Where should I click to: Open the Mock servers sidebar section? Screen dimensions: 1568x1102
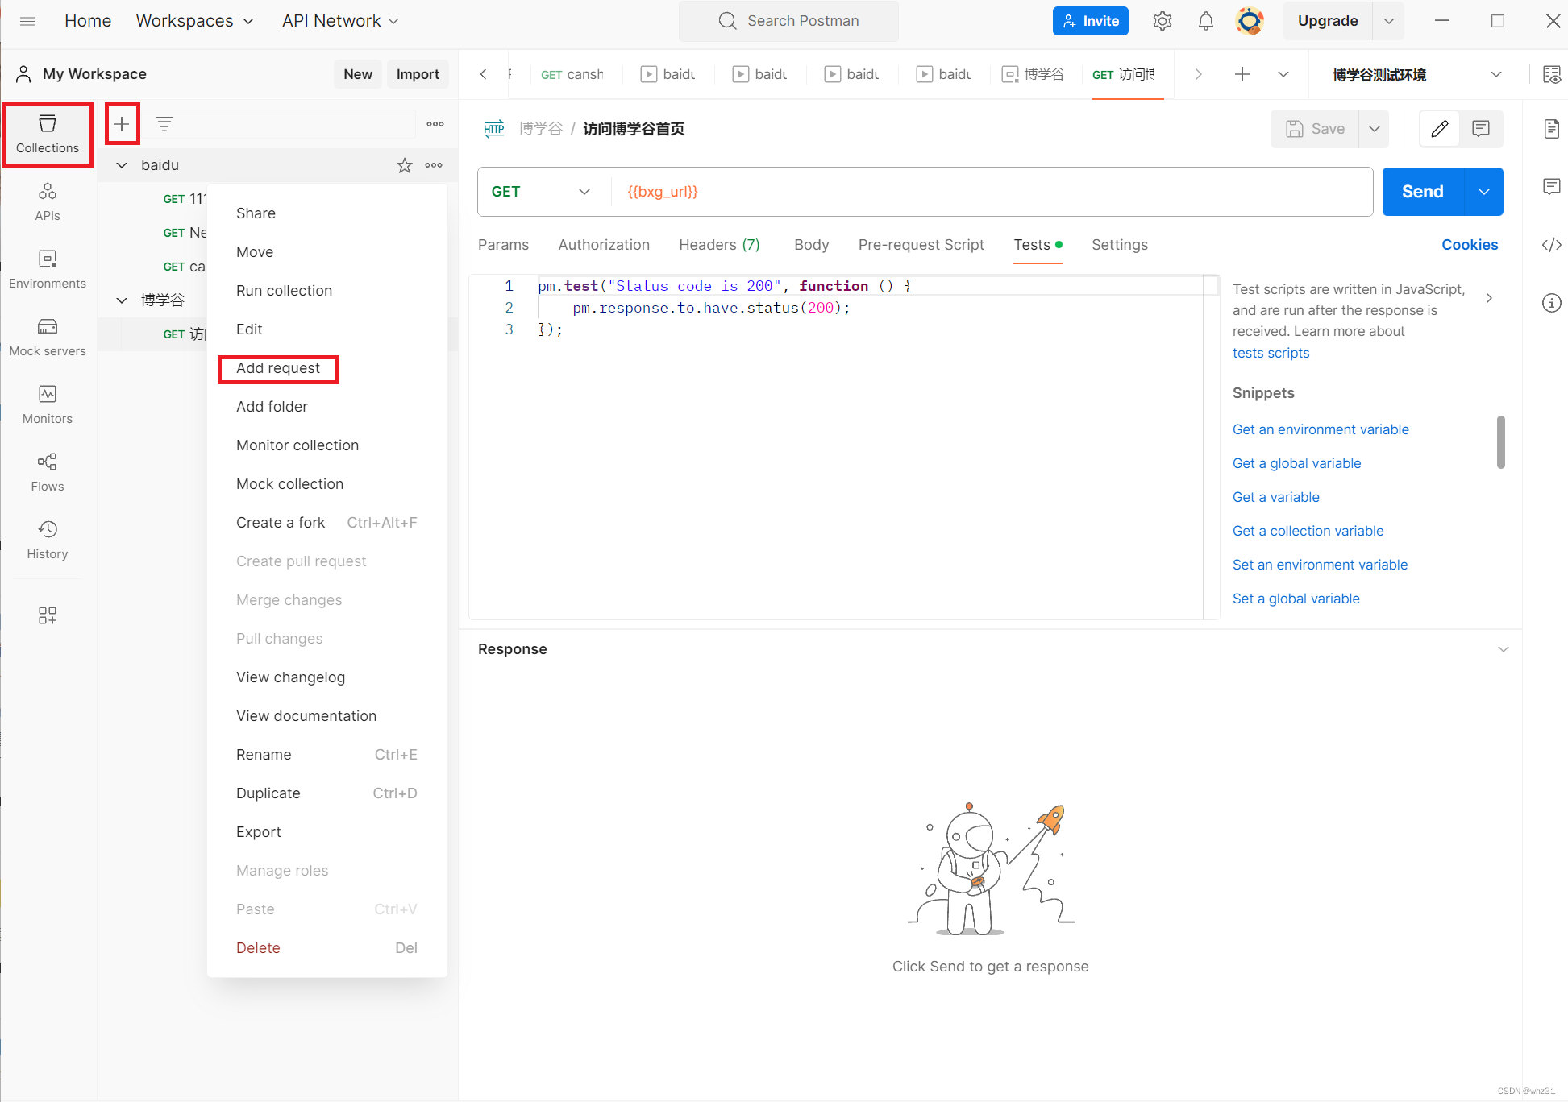(x=48, y=337)
